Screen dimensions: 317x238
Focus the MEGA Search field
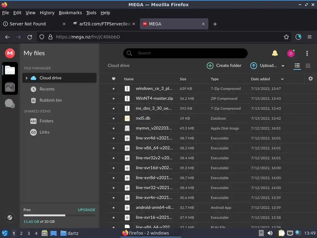point(185,53)
